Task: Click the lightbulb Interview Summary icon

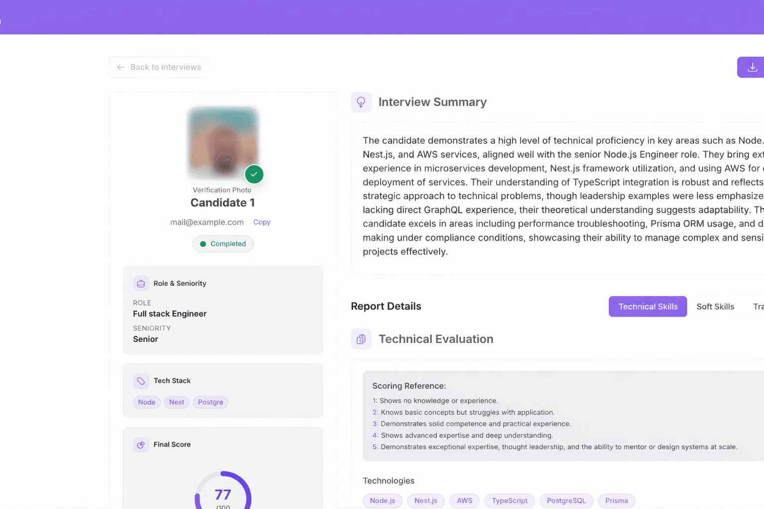Action: coord(361,102)
